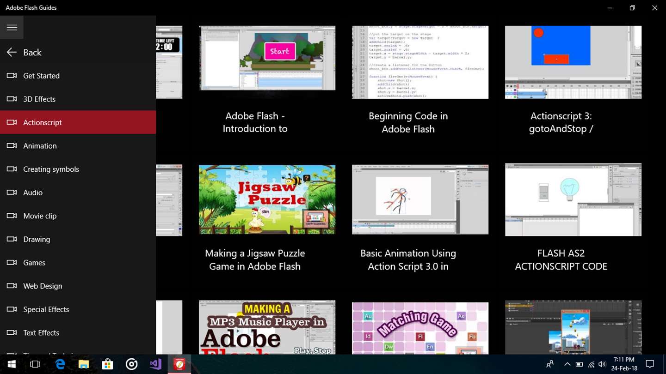
Task: Open the Movie clip category
Action: click(x=78, y=216)
